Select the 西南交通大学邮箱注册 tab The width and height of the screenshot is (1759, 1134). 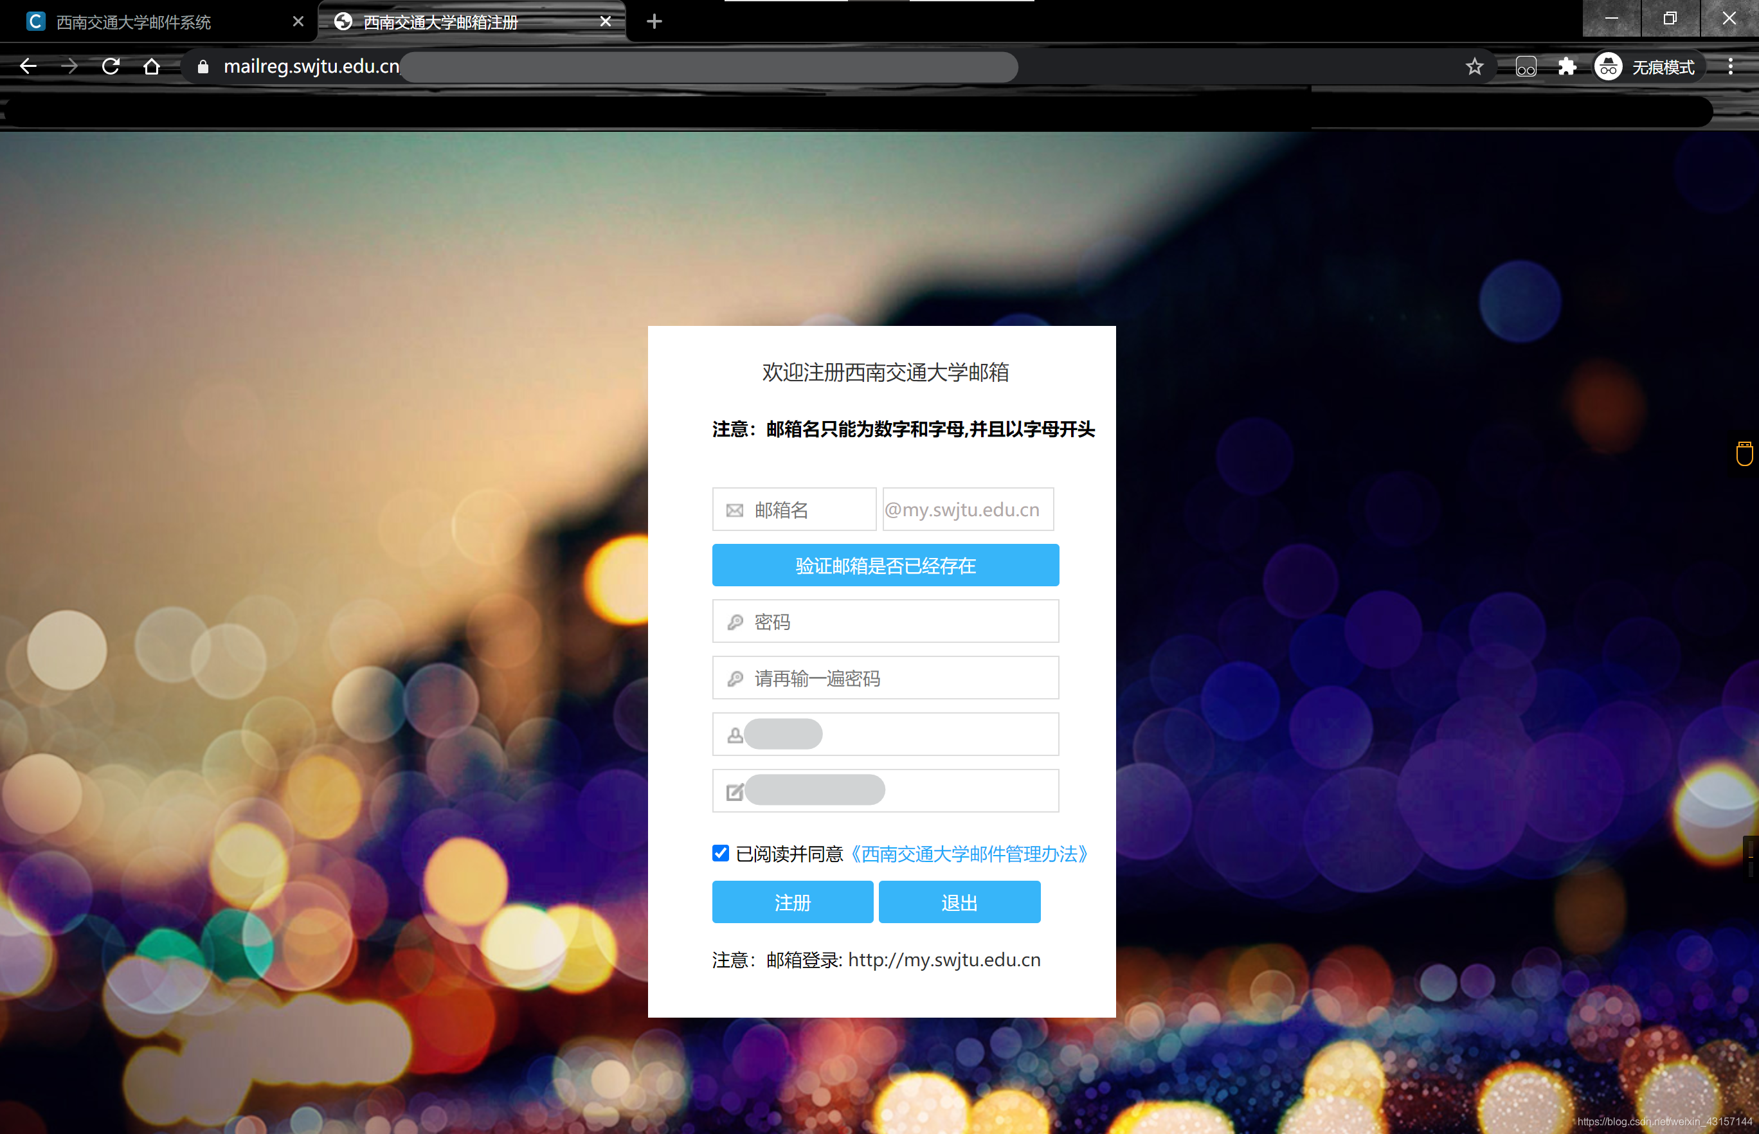[440, 22]
